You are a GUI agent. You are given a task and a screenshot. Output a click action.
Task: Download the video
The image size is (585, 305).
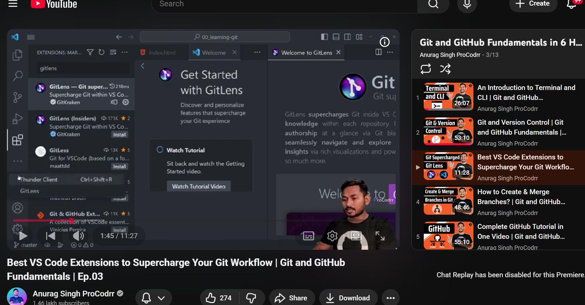point(348,298)
